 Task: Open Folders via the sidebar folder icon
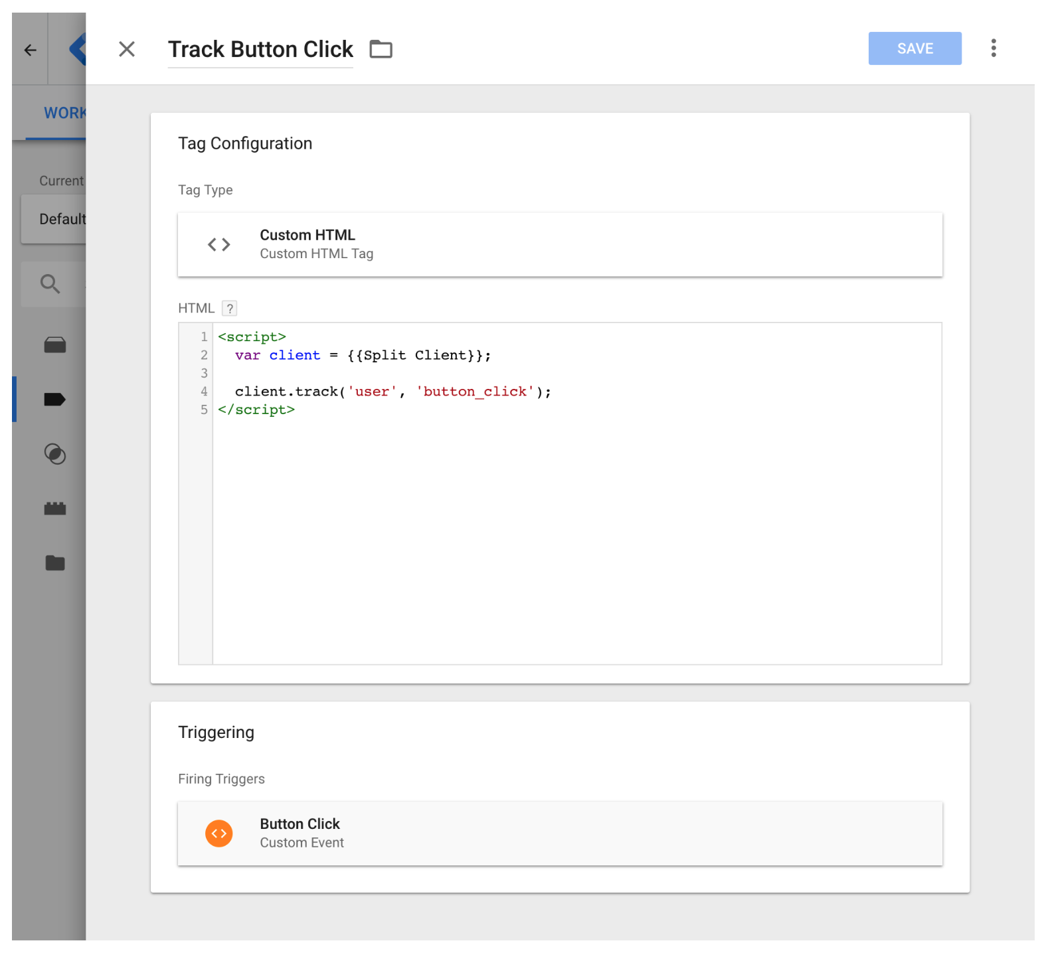click(55, 563)
